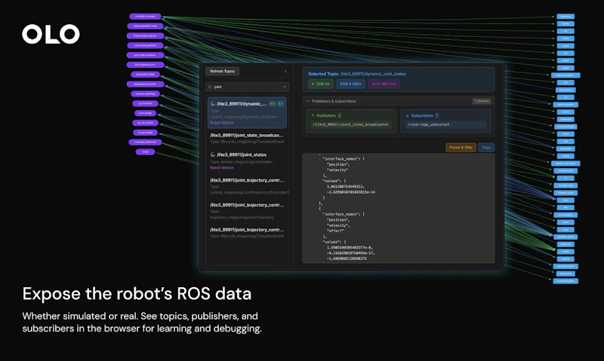Viewport: 604px width, 361px height.
Task: Click inside the JSON message output area
Action: [399, 208]
